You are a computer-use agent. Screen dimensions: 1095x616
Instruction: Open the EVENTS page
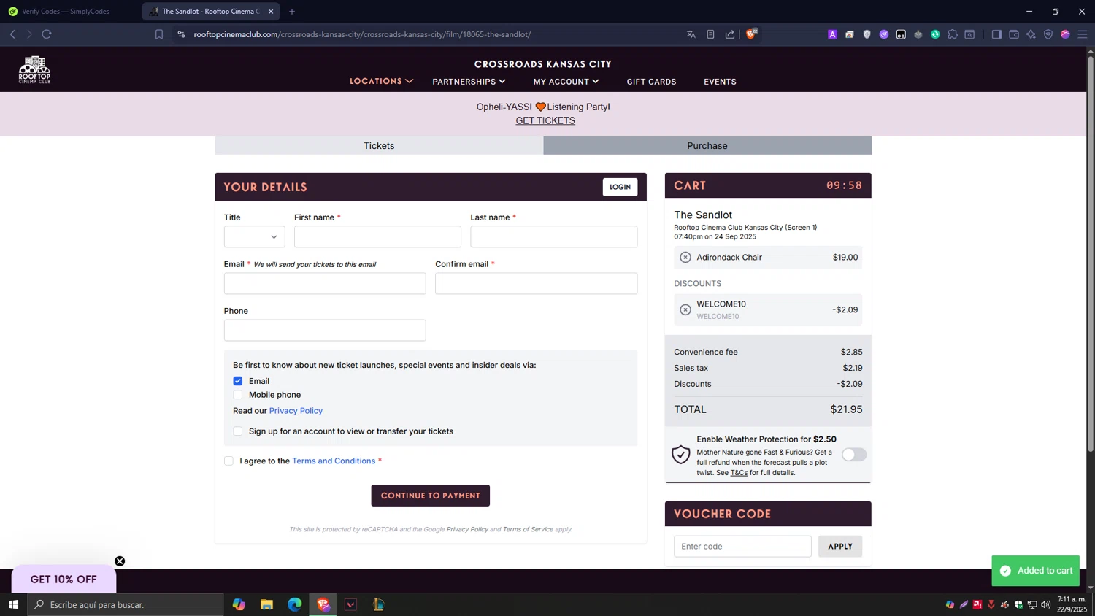[720, 82]
